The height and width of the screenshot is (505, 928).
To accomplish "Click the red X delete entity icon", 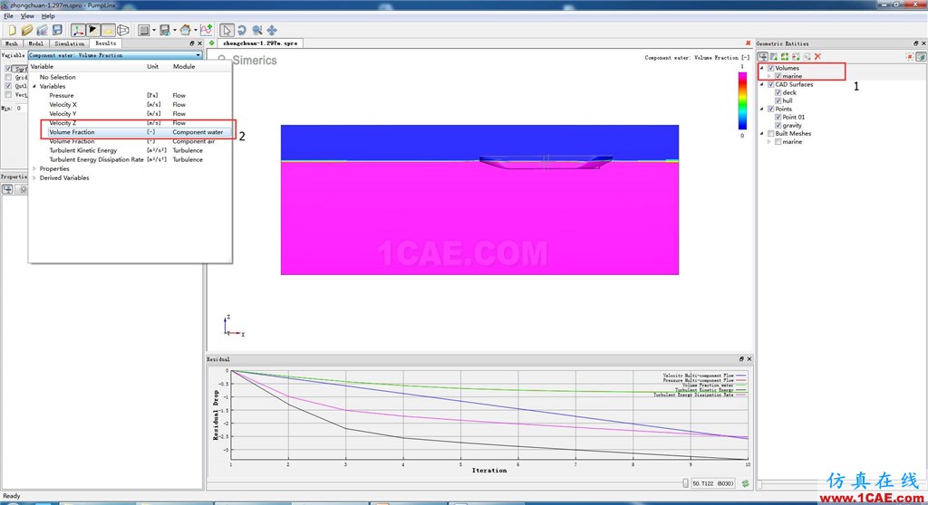I will tap(818, 56).
